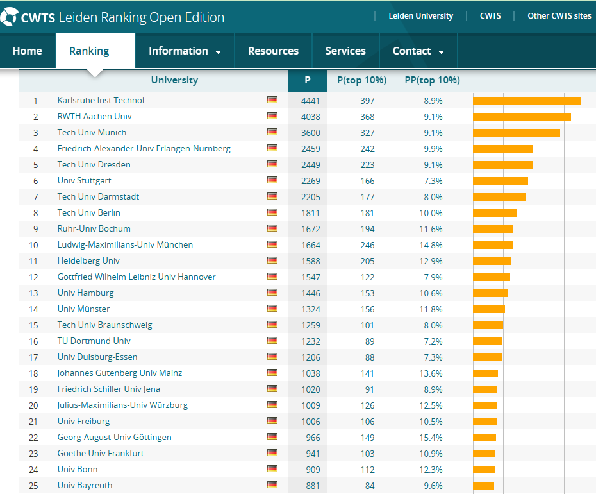This screenshot has height=494, width=596.
Task: Click flag icon in Goethe Univ Frankfurt row
Action: 272,453
